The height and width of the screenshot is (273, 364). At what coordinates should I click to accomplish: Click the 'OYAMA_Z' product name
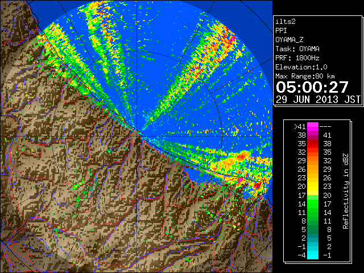[289, 40]
